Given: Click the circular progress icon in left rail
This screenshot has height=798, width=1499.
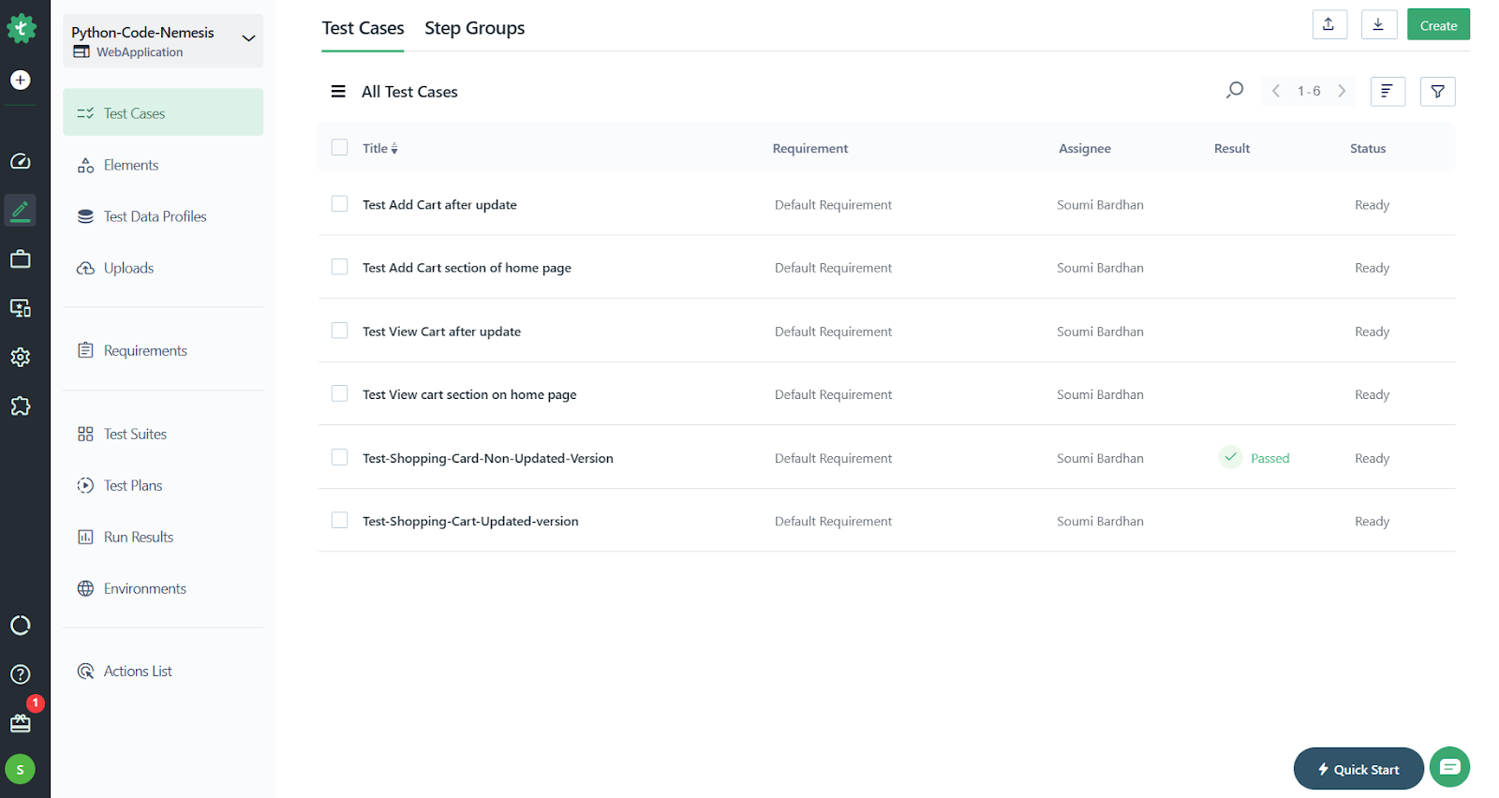Looking at the screenshot, I should tap(21, 625).
